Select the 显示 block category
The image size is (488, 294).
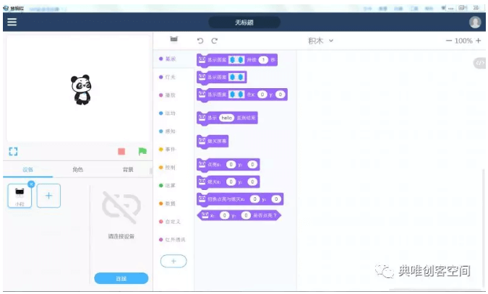174,59
